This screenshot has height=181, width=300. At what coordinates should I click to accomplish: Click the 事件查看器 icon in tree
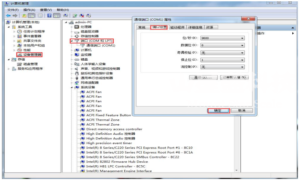click(19, 36)
